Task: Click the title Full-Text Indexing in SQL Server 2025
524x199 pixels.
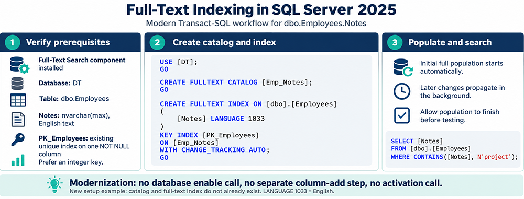Action: click(261, 10)
